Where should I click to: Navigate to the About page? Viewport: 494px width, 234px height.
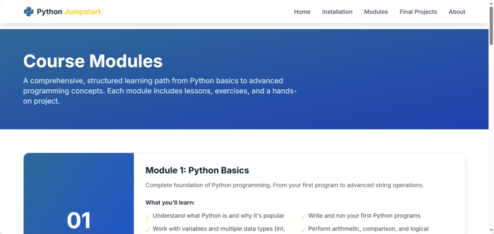(457, 12)
